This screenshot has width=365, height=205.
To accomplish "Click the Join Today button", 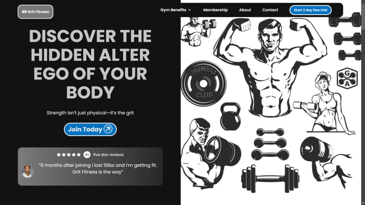I will coord(90,129).
